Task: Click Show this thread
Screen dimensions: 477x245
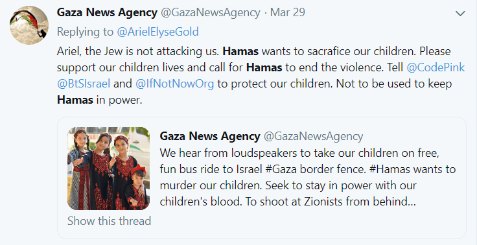Action: (x=109, y=220)
